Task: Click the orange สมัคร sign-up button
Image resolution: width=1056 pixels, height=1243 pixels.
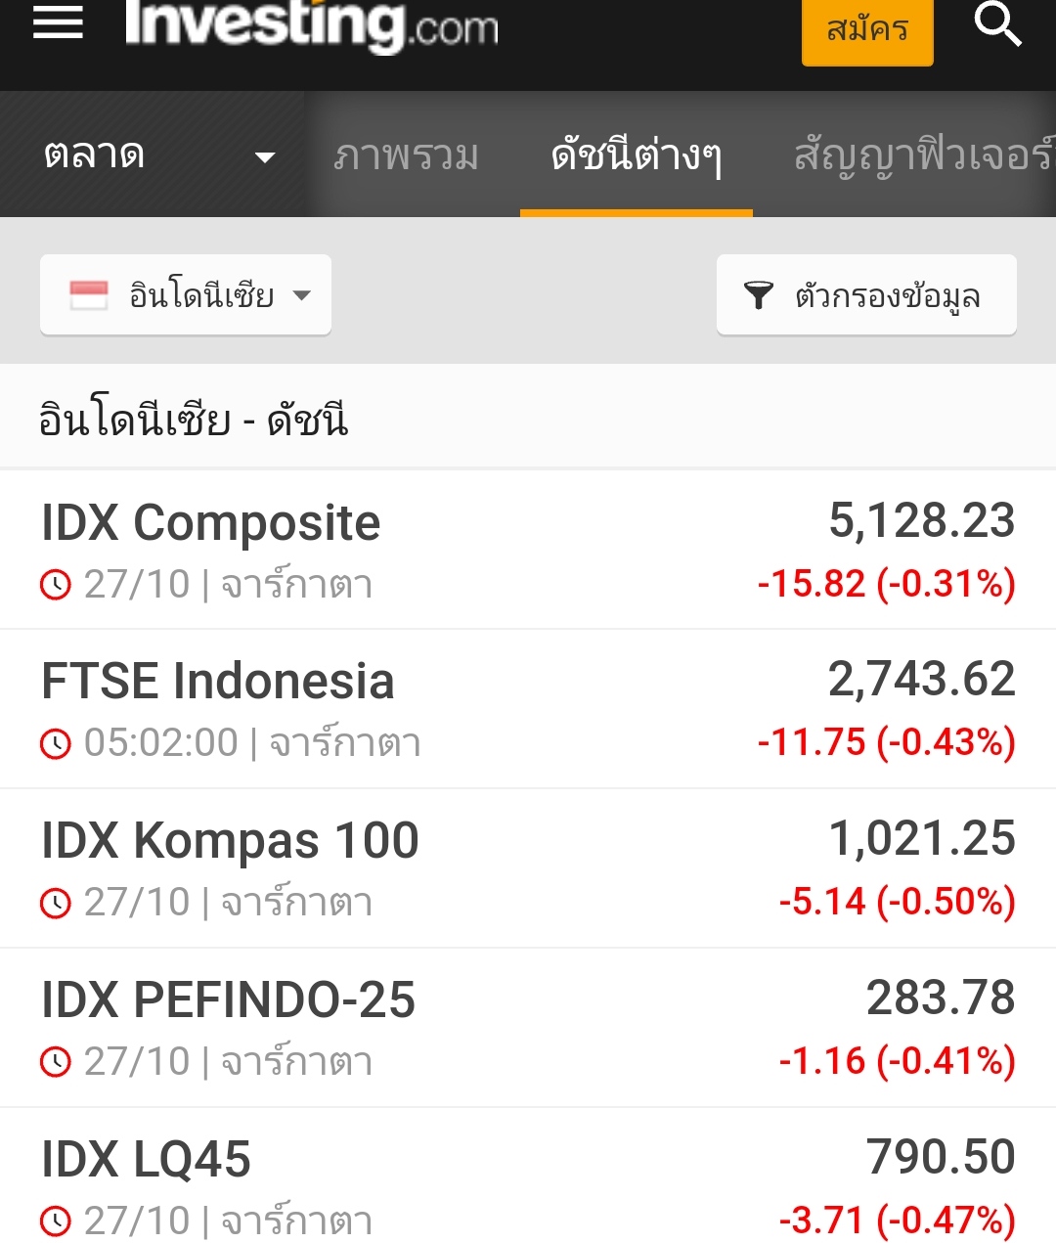Action: click(x=867, y=29)
